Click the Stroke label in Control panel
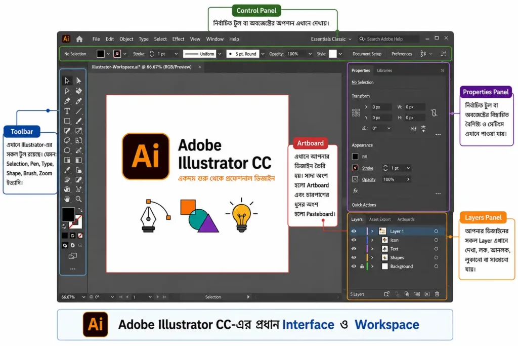 pyautogui.click(x=139, y=54)
